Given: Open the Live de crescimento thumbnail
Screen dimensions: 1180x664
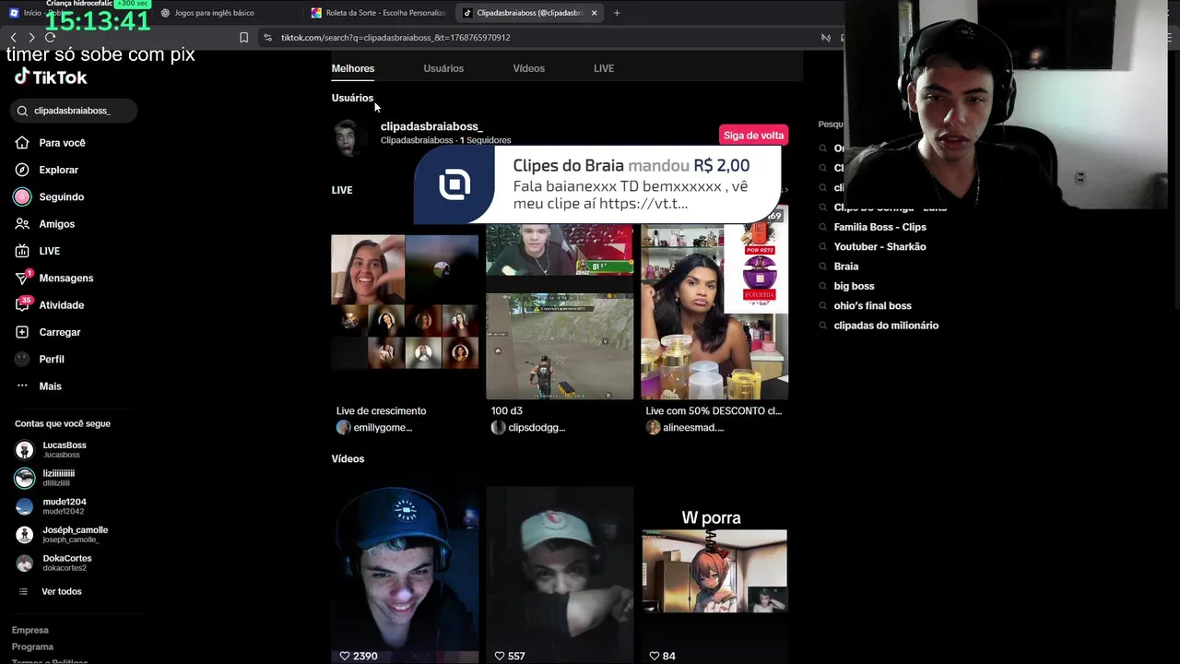Looking at the screenshot, I should 405,302.
